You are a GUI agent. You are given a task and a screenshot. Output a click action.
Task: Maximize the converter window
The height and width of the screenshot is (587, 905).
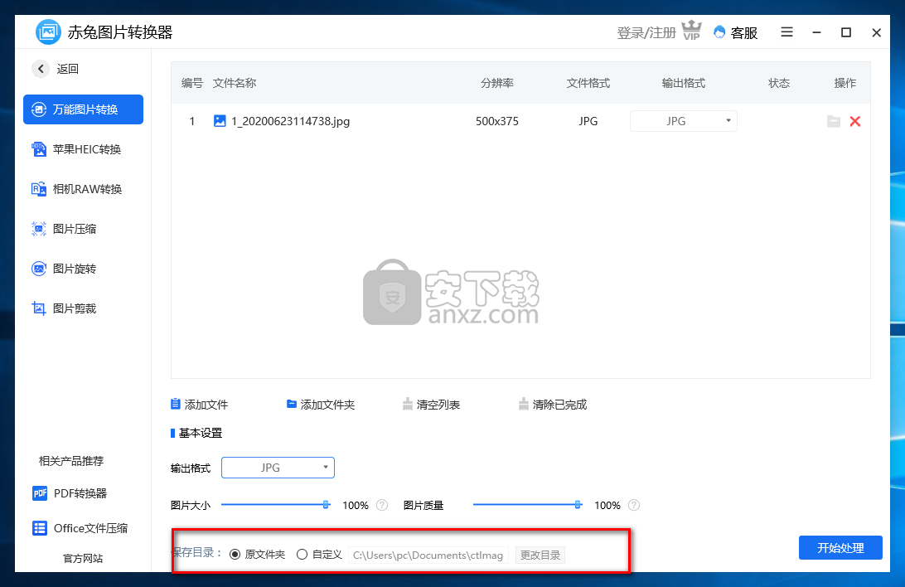point(846,32)
